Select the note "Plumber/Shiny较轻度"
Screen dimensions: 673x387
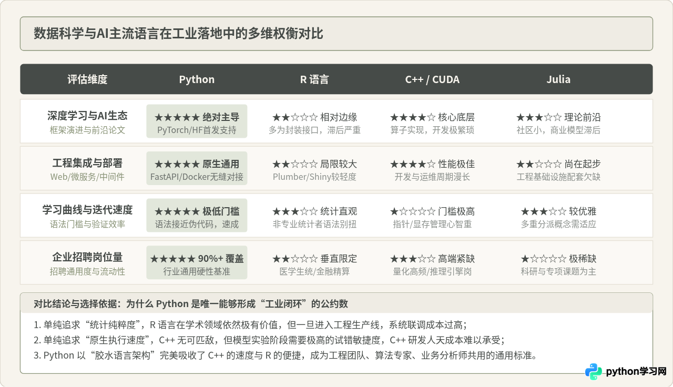coord(314,177)
